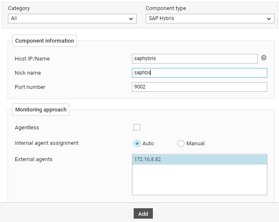Select the Auto radio button
Screen dimensions: 279x222
tap(137, 144)
